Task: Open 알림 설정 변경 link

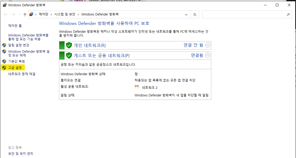Action: pyautogui.click(x=18, y=45)
